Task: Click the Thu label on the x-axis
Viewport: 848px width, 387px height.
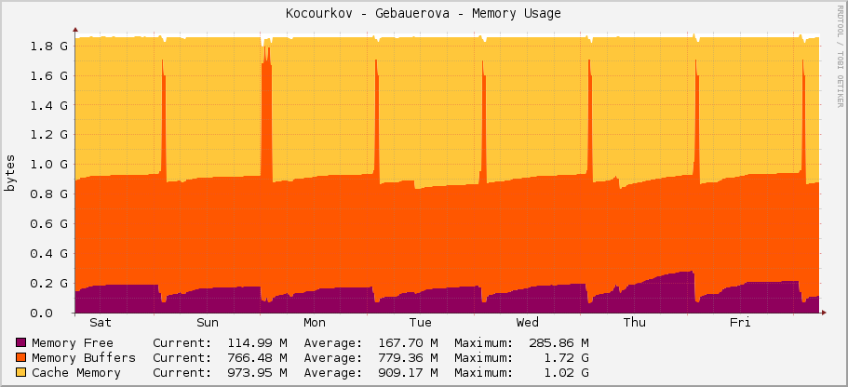Action: click(x=635, y=323)
